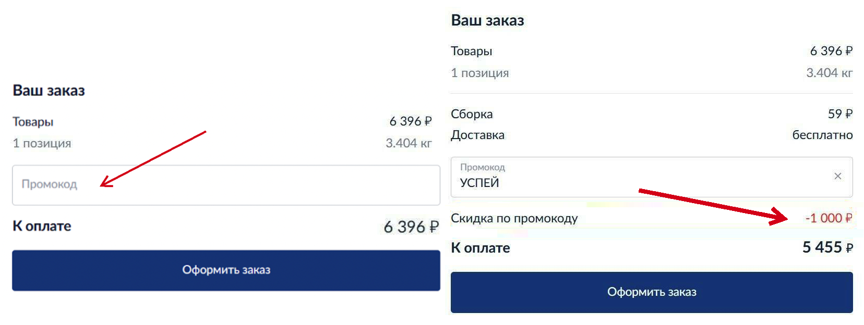The height and width of the screenshot is (325, 864).
Task: Clear the УСПЕЙ promo code with the X icon
Action: [837, 176]
